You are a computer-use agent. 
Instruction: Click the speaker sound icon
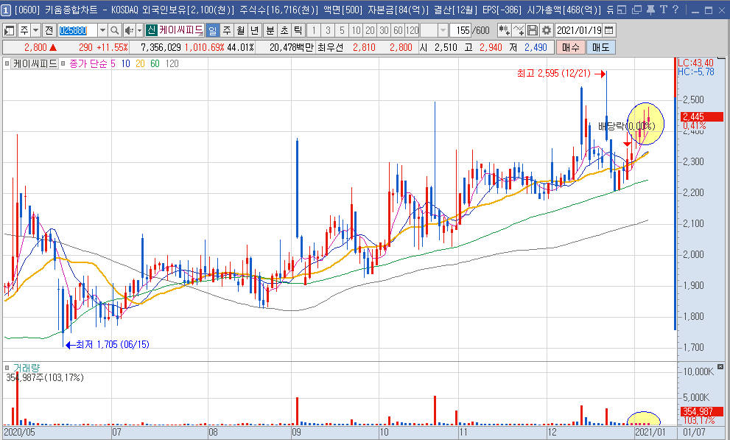[129, 30]
